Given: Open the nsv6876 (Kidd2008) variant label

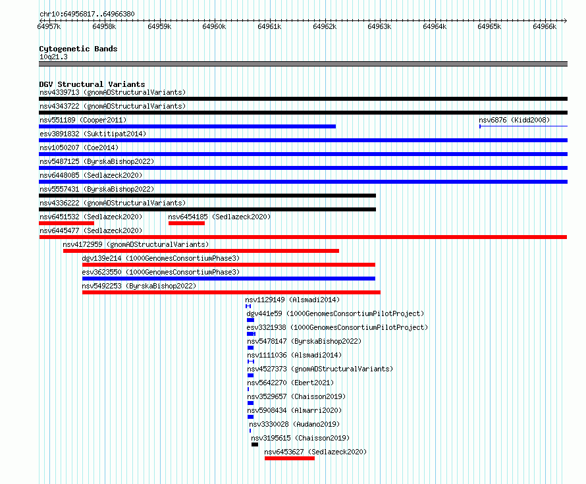Looking at the screenshot, I should tap(514, 120).
